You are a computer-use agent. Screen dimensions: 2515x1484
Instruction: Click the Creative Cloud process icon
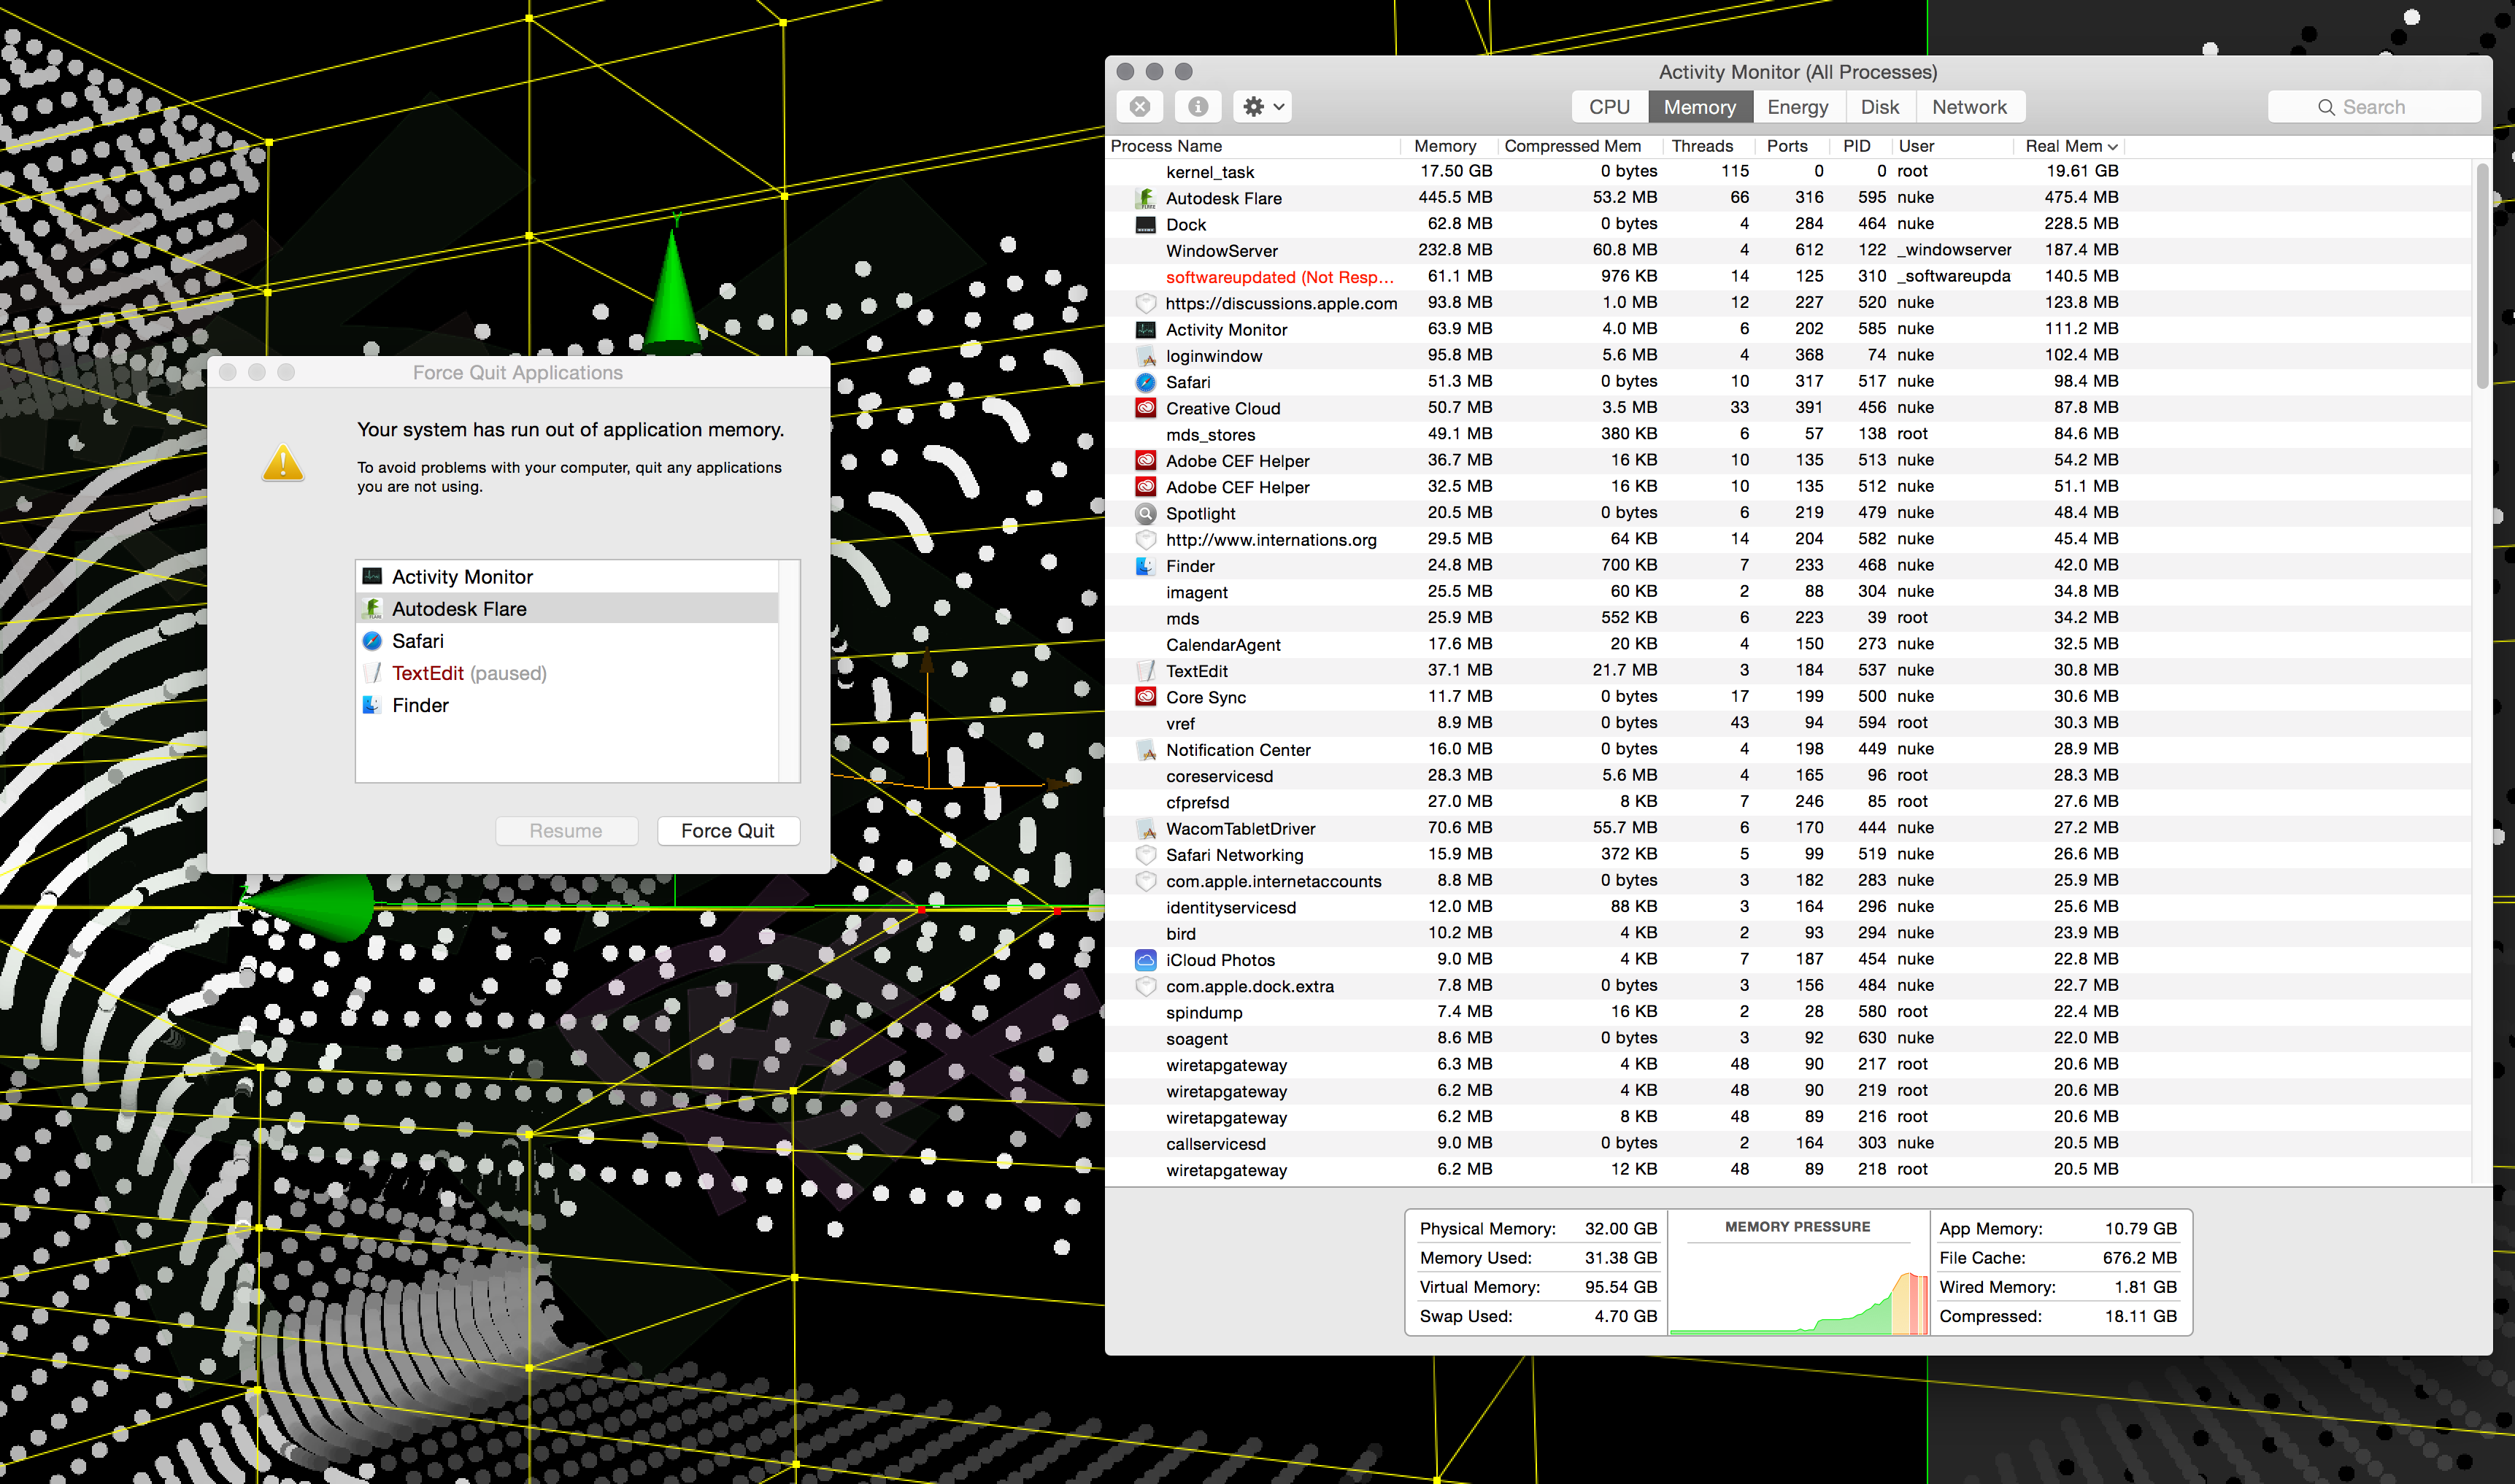(x=1146, y=408)
